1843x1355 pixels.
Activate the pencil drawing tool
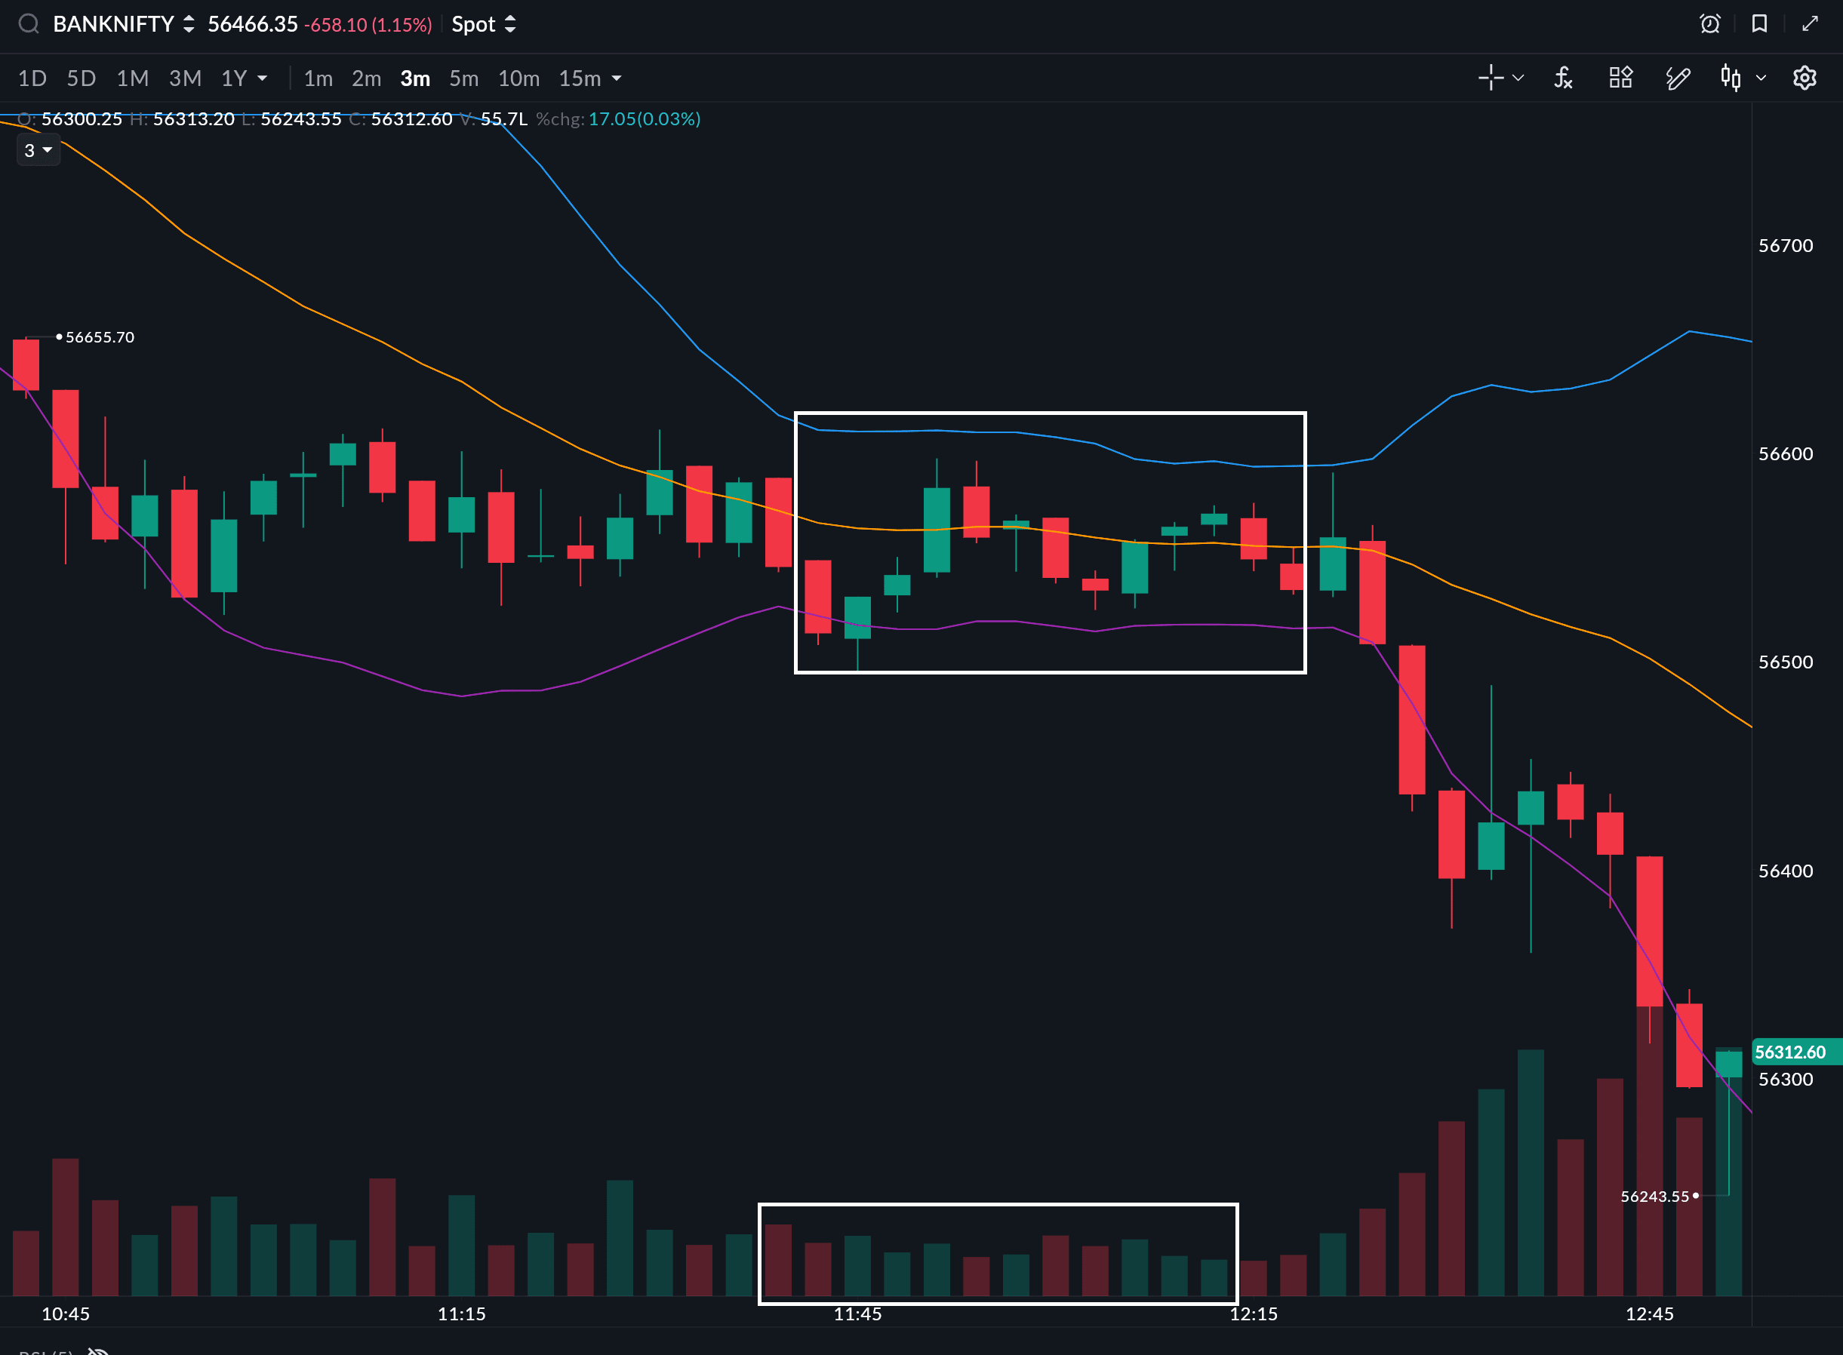(x=1678, y=78)
